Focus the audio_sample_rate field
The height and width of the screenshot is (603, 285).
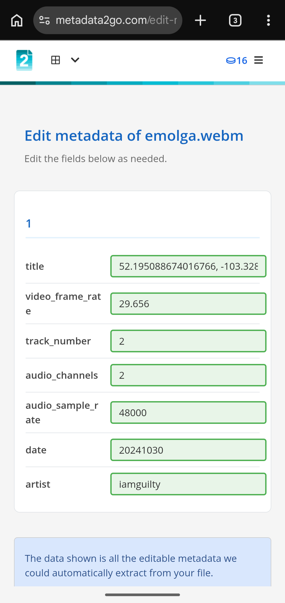[188, 412]
